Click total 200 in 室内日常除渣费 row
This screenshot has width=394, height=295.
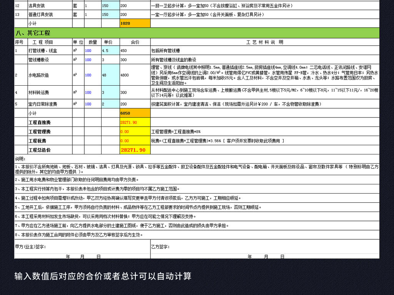pyautogui.click(x=135, y=104)
